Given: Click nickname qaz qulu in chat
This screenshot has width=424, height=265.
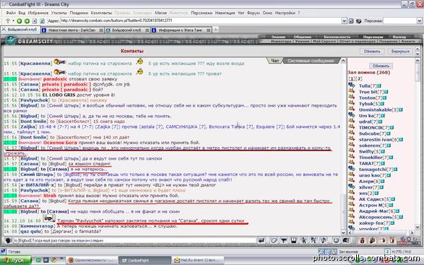Looking at the screenshot, I should click(x=31, y=232).
